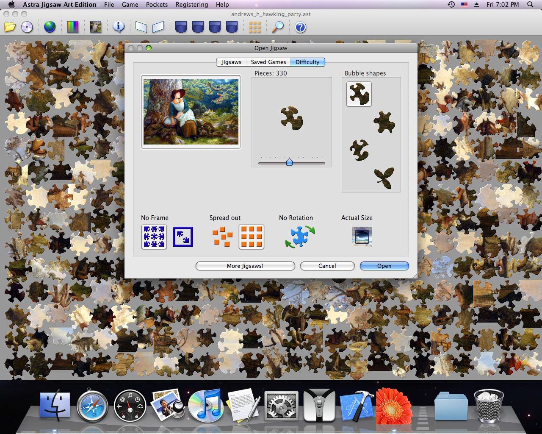Viewport: 542px width, 434px height.
Task: Select the Difficulty tab
Action: [x=308, y=62]
